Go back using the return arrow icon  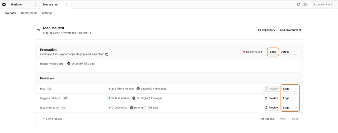(x=38, y=30)
